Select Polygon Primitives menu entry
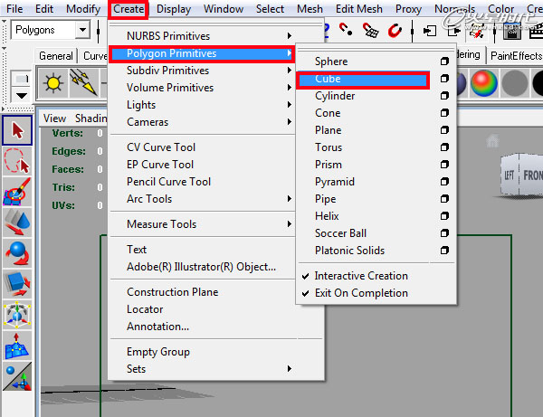 coord(202,53)
